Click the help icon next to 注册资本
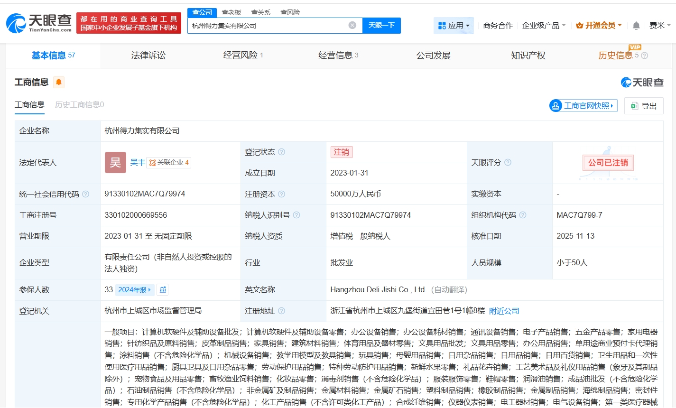 point(282,194)
